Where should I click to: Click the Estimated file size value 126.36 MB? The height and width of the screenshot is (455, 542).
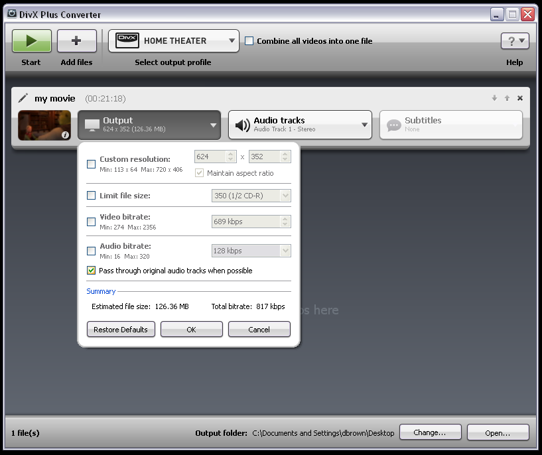click(x=172, y=306)
